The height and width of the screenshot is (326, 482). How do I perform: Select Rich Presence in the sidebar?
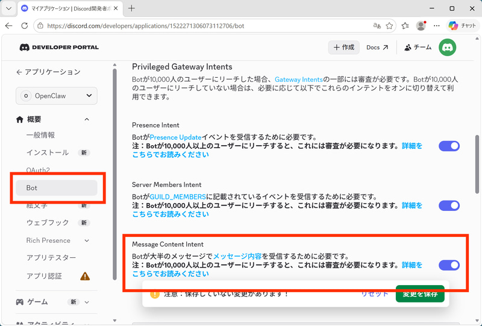click(48, 240)
